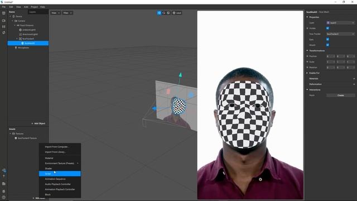Screen dimensions: 357x201
Task: Select directionalLight0 in scene tree
Action: [30, 34]
